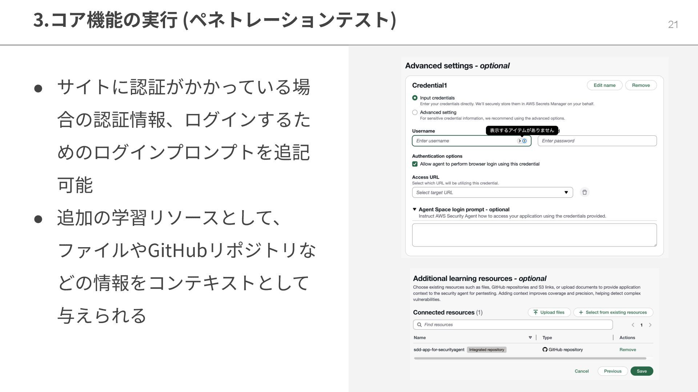The width and height of the screenshot is (698, 392).
Task: Click the password manager icon in Username field
Action: 524,141
